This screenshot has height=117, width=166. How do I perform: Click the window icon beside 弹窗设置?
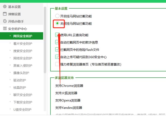(x=5, y=14)
